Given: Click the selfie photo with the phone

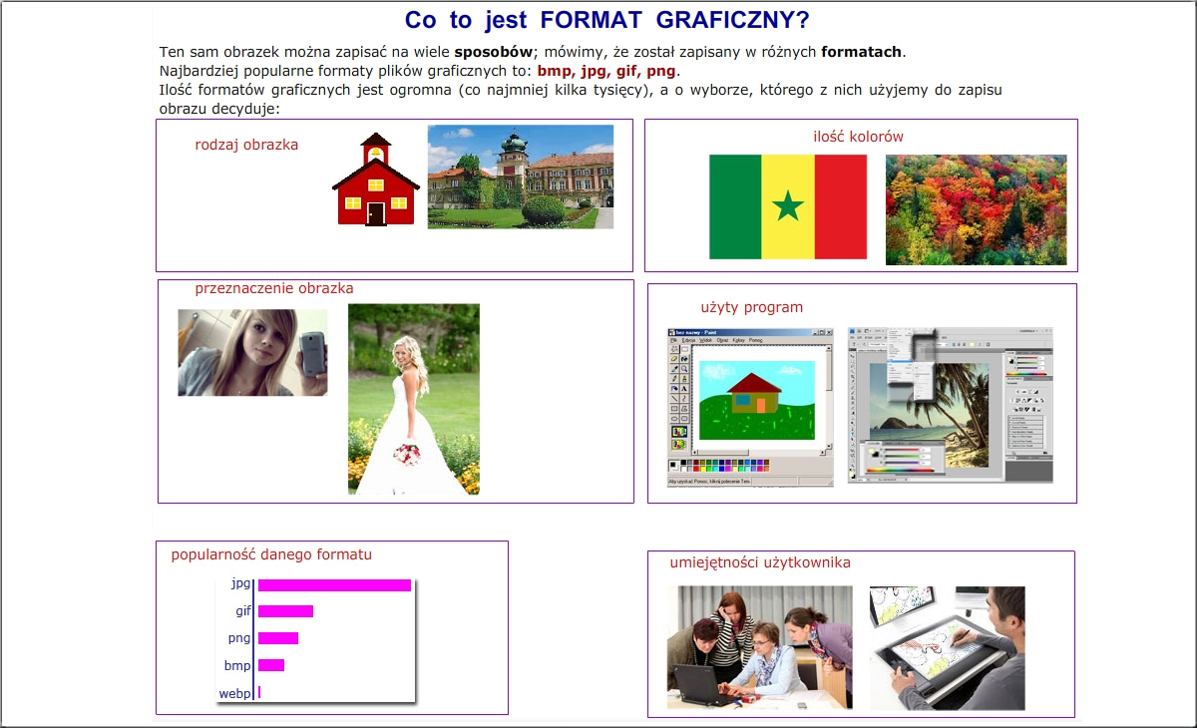Looking at the screenshot, I should [252, 352].
